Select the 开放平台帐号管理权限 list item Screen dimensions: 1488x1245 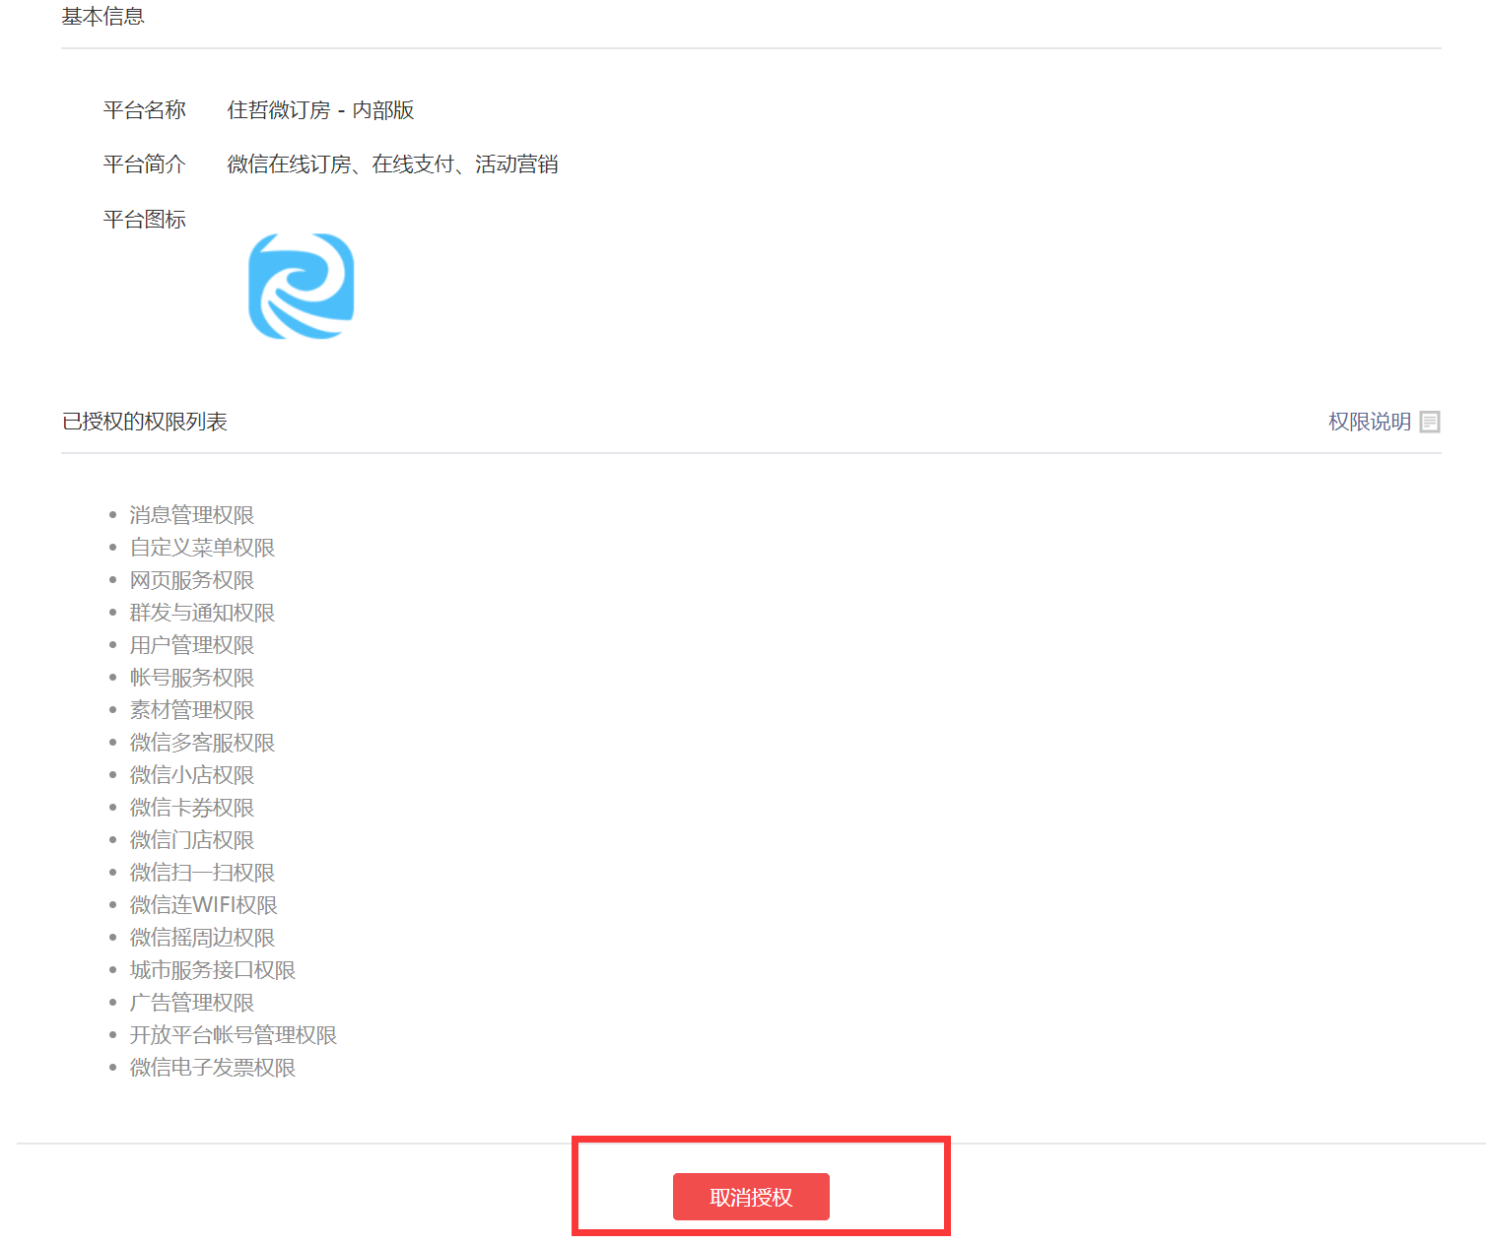click(x=234, y=1035)
